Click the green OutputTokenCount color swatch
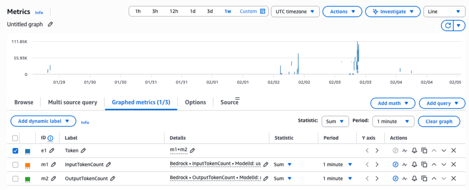Image resolution: width=469 pixels, height=190 pixels. tap(27, 179)
